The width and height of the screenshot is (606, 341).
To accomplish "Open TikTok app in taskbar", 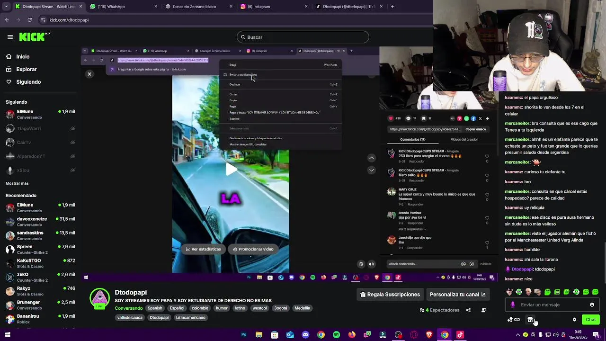I will pos(460,335).
